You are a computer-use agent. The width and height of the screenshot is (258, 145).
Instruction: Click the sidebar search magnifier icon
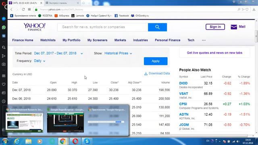tap(4, 48)
